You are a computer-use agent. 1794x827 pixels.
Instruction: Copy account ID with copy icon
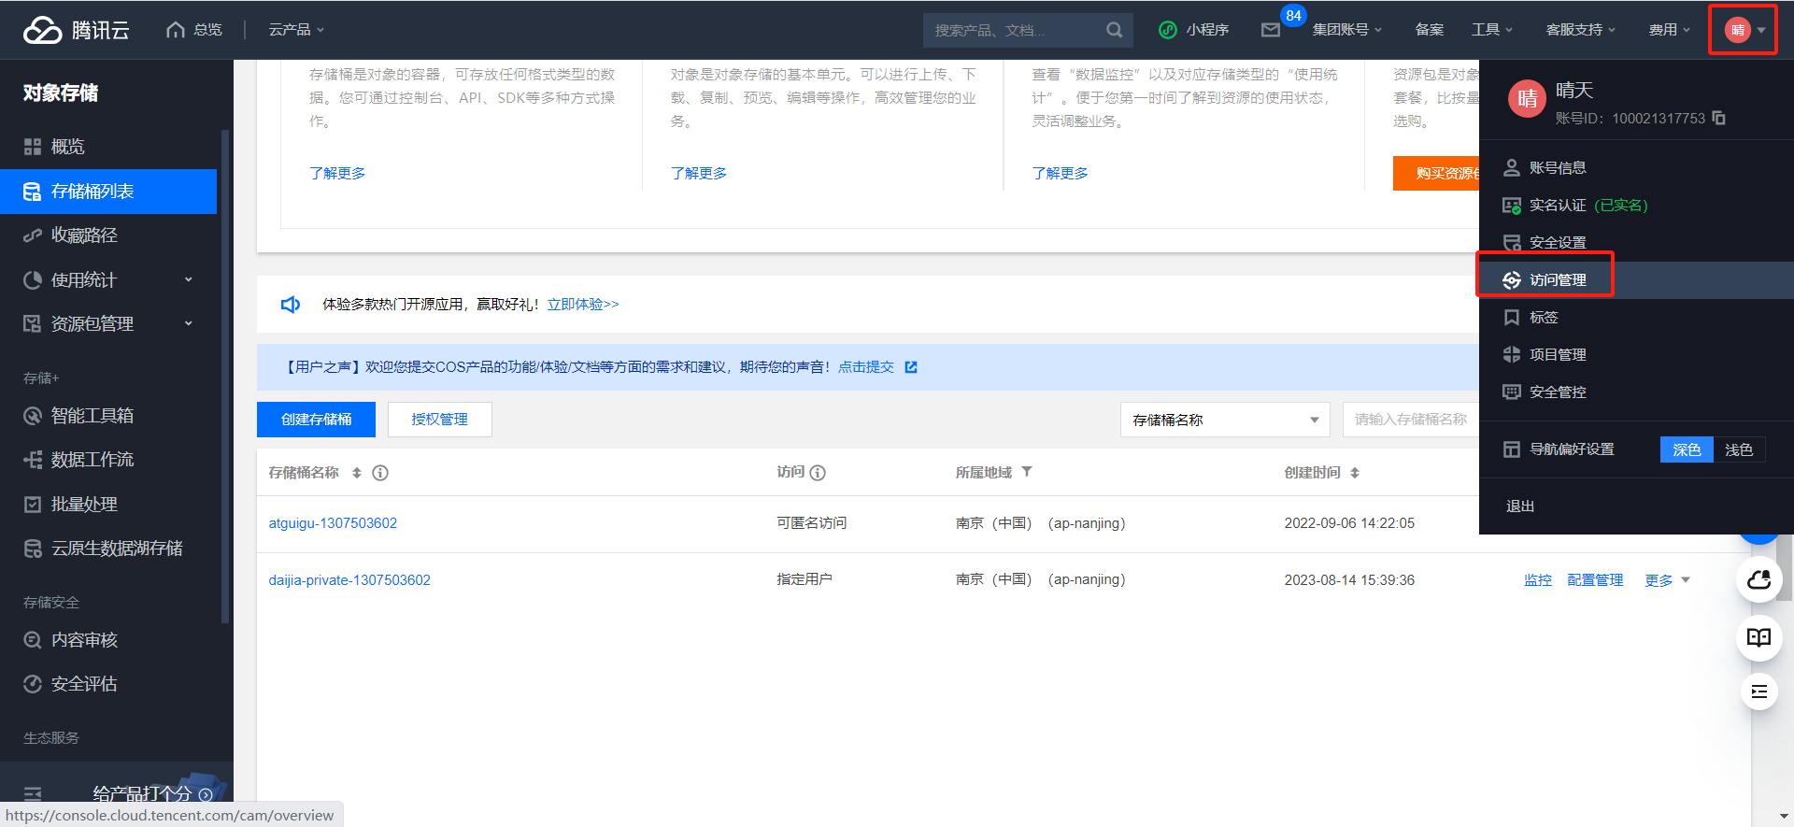click(x=1719, y=118)
